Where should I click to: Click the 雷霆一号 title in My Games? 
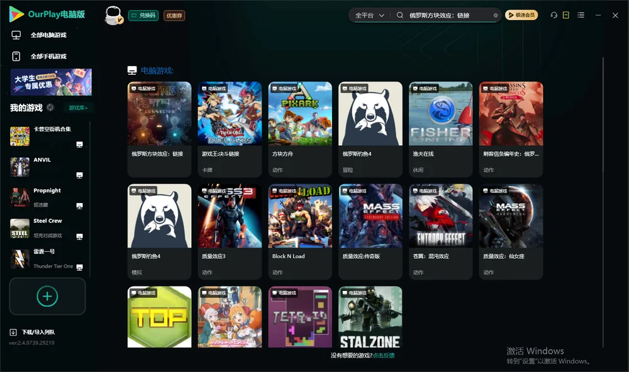(44, 251)
